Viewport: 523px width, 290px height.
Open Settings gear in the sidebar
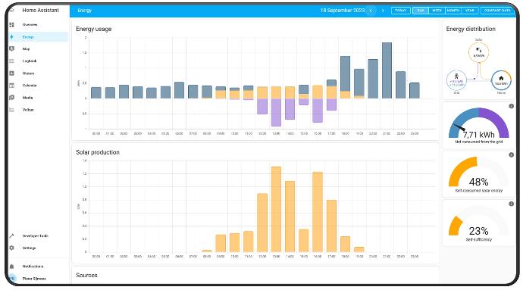[x=12, y=248]
